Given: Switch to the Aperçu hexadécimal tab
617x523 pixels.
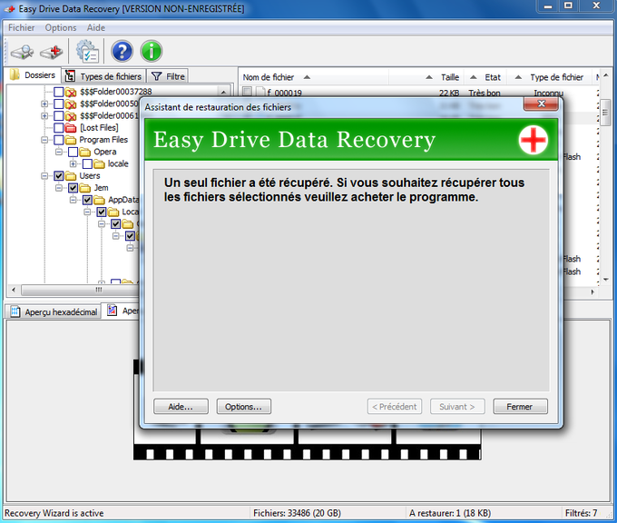Looking at the screenshot, I should 54,312.
